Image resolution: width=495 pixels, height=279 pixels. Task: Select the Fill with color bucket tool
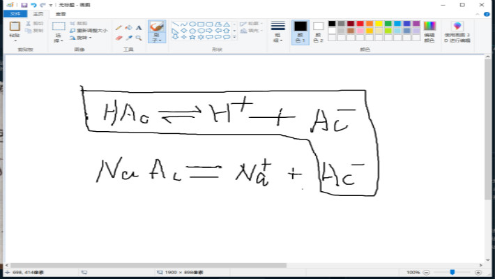[128, 28]
